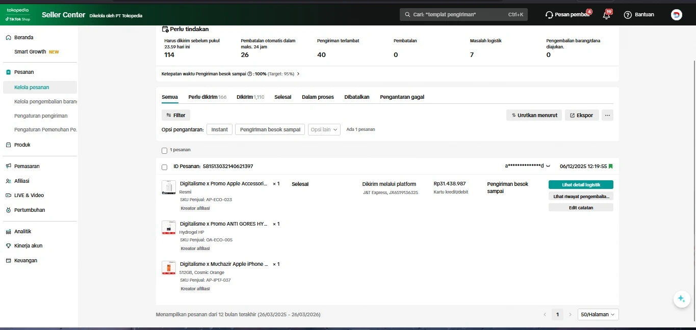Click the iPhone Cosmic Orange product thumbnail
The width and height of the screenshot is (696, 330).
coord(169,268)
